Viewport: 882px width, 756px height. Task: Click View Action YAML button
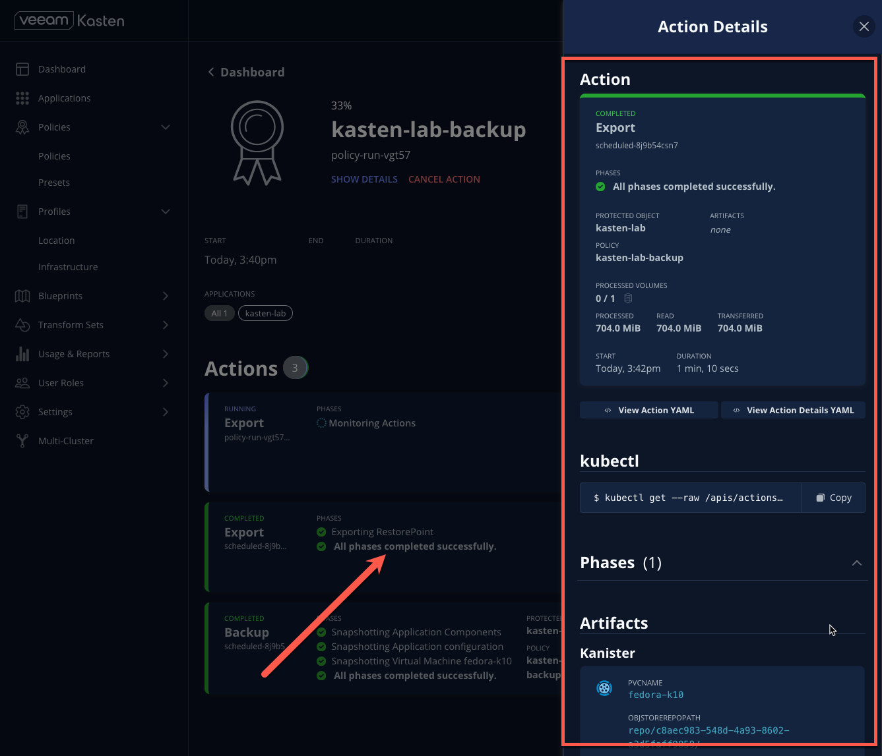[x=649, y=410]
